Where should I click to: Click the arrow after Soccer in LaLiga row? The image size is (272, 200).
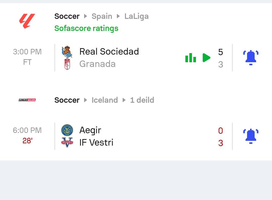click(86, 16)
